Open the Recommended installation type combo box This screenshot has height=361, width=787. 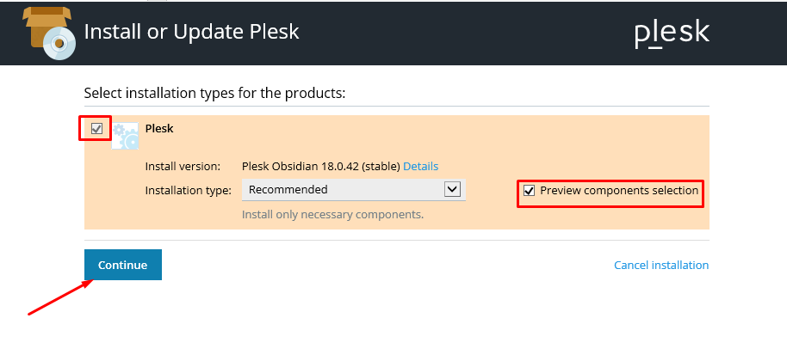point(354,190)
